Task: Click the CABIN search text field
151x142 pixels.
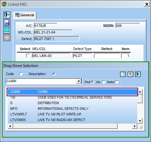Action: coord(41,81)
